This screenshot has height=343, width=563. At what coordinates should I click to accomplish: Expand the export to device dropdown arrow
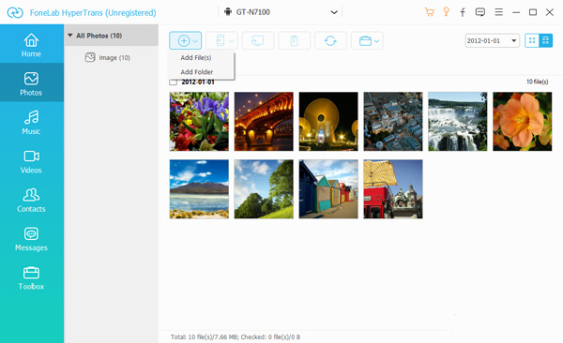point(232,41)
